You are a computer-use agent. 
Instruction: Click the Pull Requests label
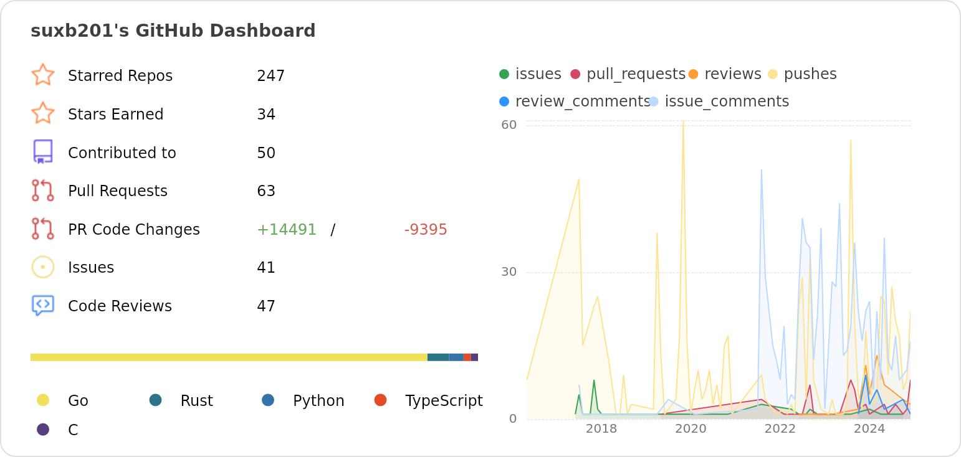118,191
